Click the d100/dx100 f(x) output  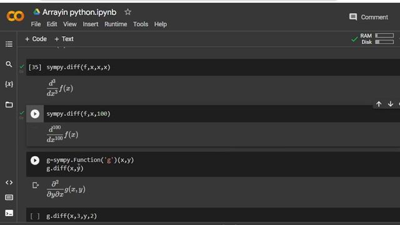click(62, 134)
